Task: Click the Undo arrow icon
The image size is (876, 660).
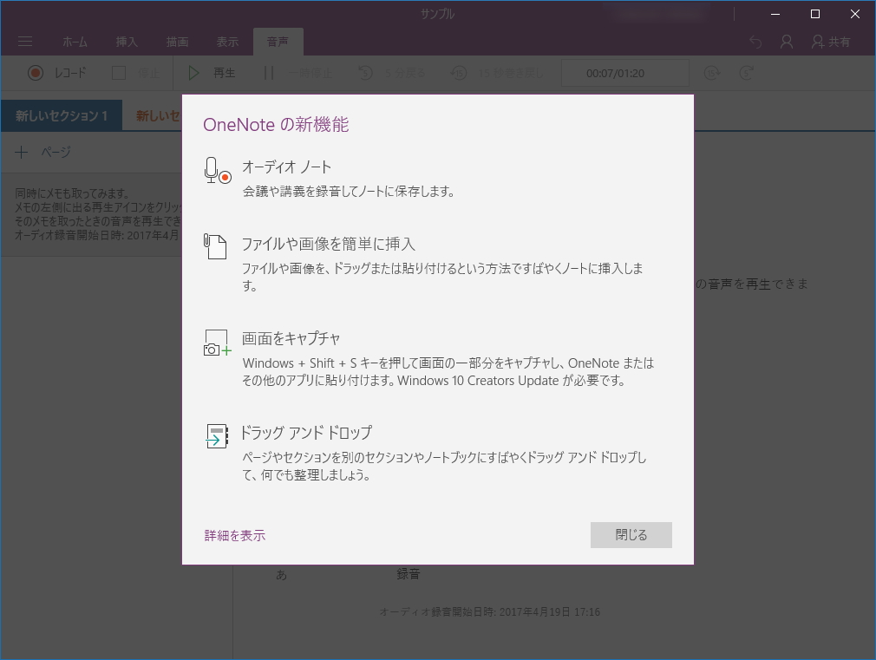Action: point(755,41)
